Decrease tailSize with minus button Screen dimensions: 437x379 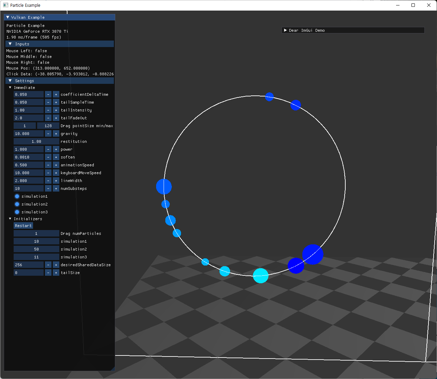click(x=48, y=273)
